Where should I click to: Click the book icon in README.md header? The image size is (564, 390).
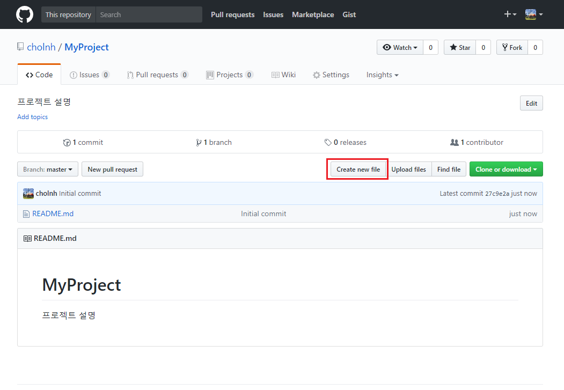tap(27, 239)
